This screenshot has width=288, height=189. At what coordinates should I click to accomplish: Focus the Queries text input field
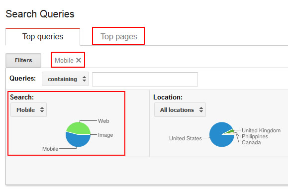point(145,79)
